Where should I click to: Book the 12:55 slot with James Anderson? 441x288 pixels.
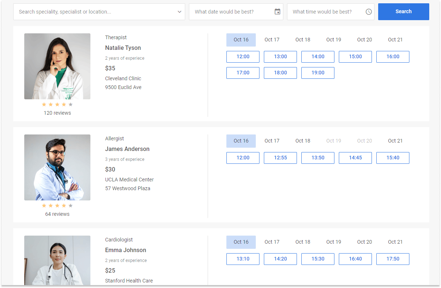point(280,158)
